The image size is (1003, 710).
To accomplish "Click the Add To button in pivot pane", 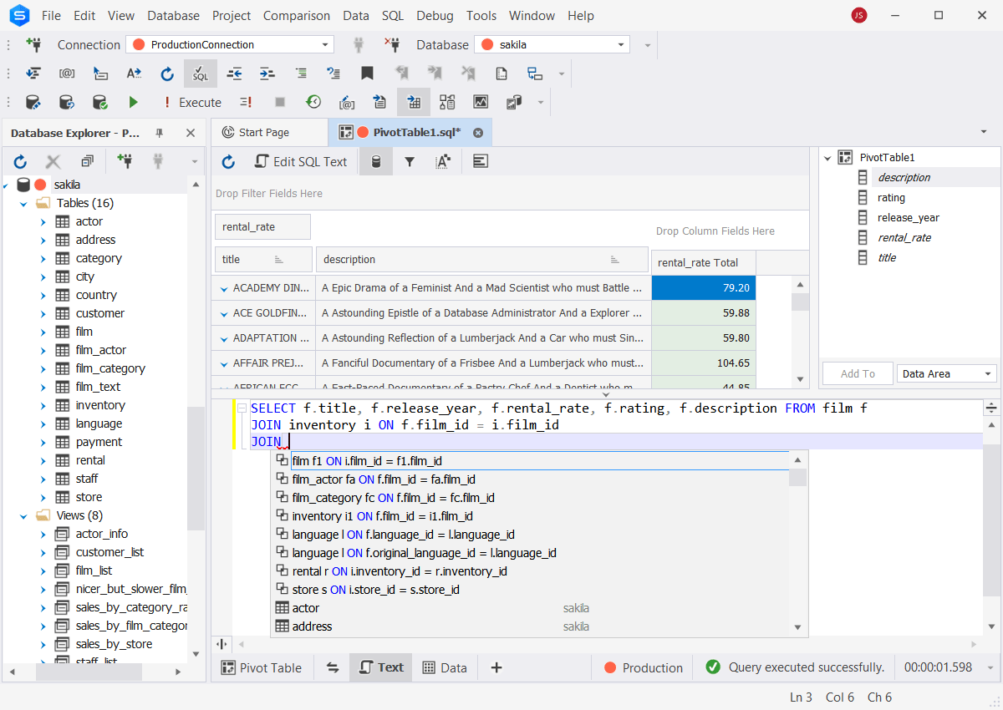I will click(858, 373).
